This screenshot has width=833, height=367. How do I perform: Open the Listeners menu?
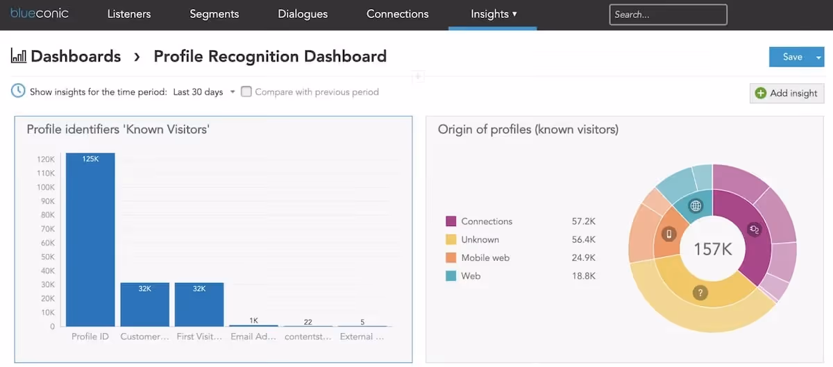[129, 14]
